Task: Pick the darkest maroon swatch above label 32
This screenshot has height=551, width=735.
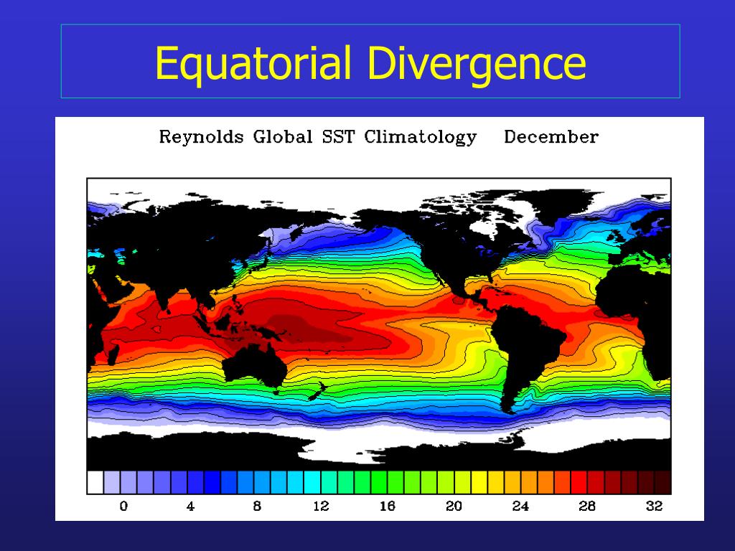Action: pyautogui.click(x=663, y=482)
